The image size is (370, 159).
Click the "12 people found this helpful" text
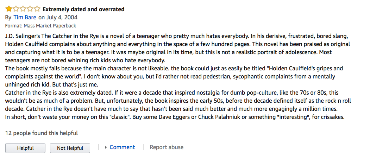point(42,133)
